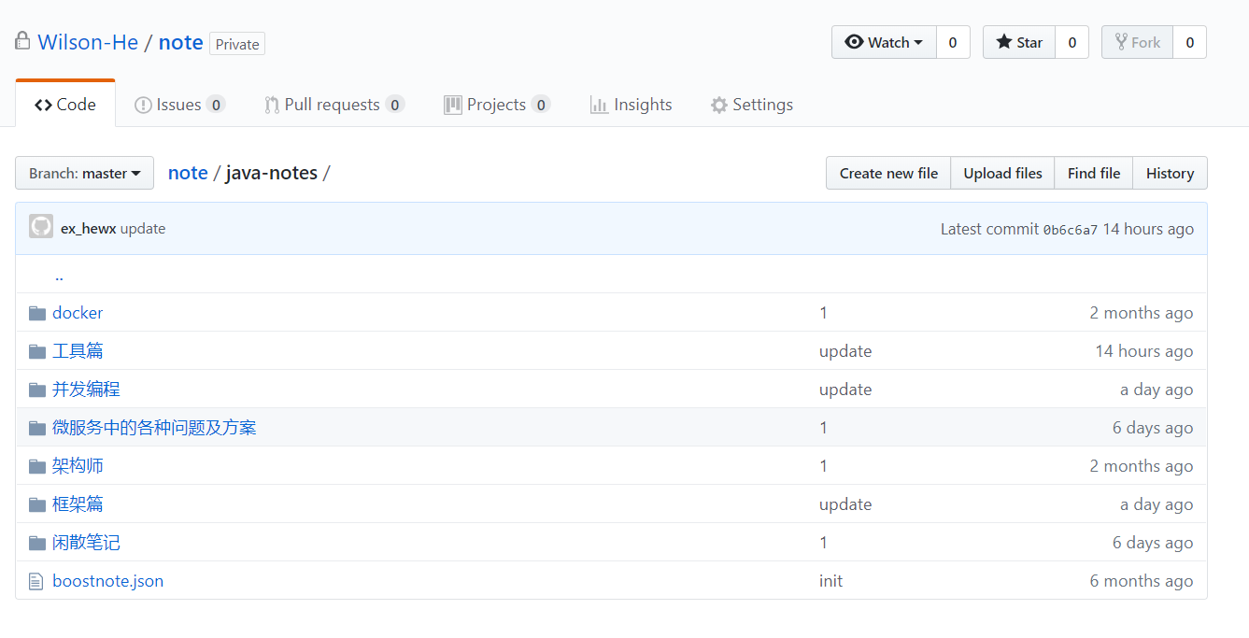The image size is (1249, 638).
Task: Click the folder icon beside 并发编程
Action: tap(37, 390)
